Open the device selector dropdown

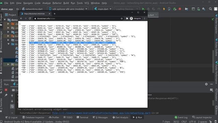(68, 9)
